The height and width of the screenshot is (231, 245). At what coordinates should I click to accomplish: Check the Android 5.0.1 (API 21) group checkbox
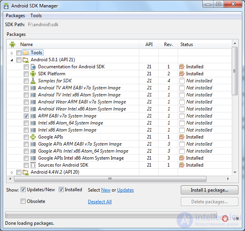[x=19, y=60]
